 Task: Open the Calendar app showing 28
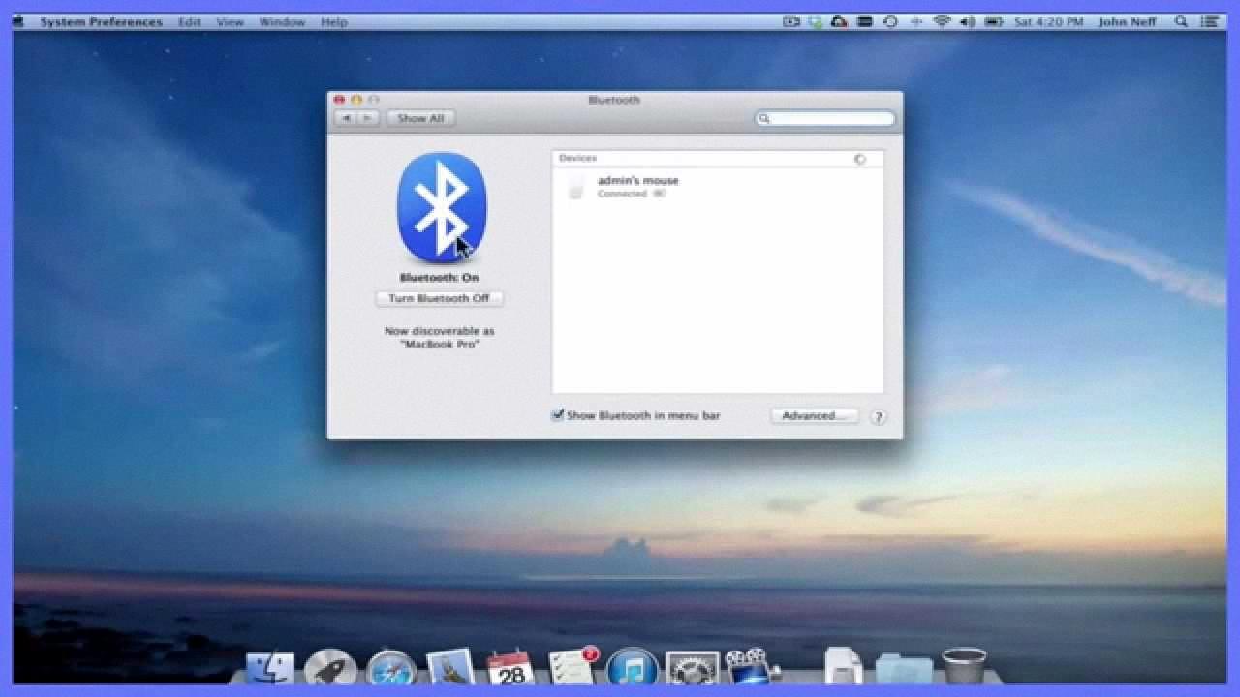(511, 666)
